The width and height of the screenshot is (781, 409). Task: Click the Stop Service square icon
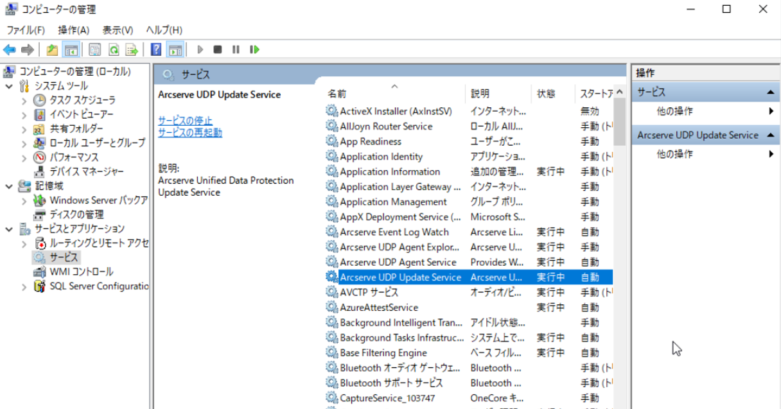tap(218, 49)
